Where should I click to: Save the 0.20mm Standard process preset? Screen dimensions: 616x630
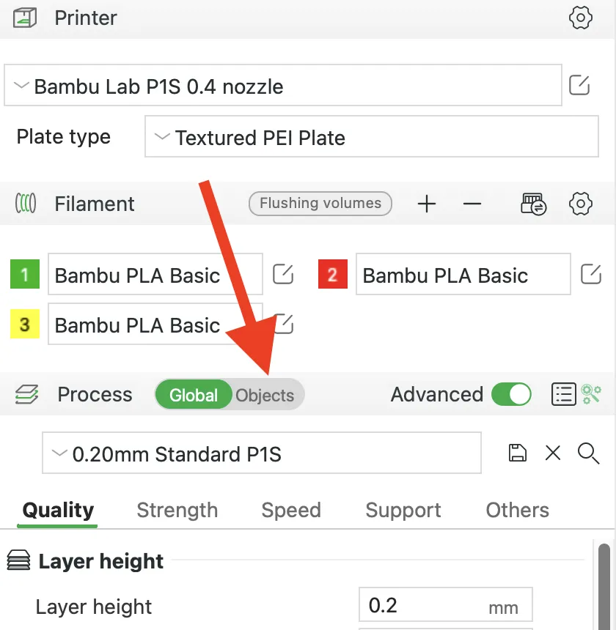point(518,453)
